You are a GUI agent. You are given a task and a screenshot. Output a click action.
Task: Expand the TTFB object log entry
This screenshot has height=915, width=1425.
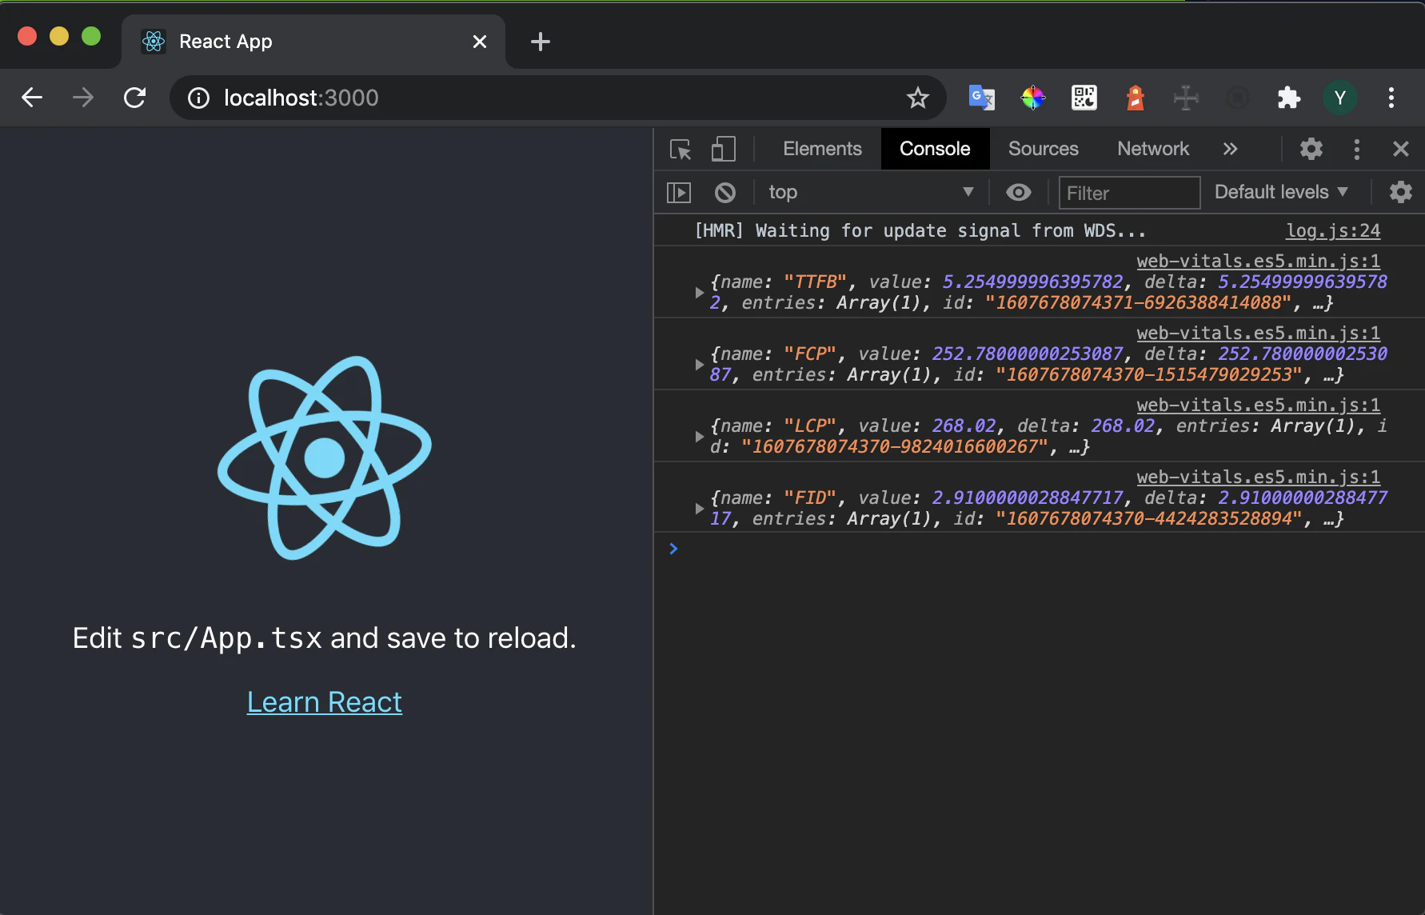(x=700, y=293)
